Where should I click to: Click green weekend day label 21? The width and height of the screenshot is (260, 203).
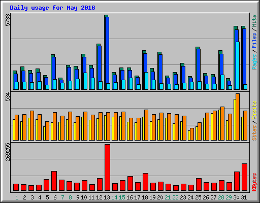168,197
